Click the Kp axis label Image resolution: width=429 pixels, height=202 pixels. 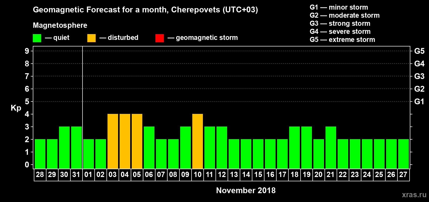pos(16,108)
